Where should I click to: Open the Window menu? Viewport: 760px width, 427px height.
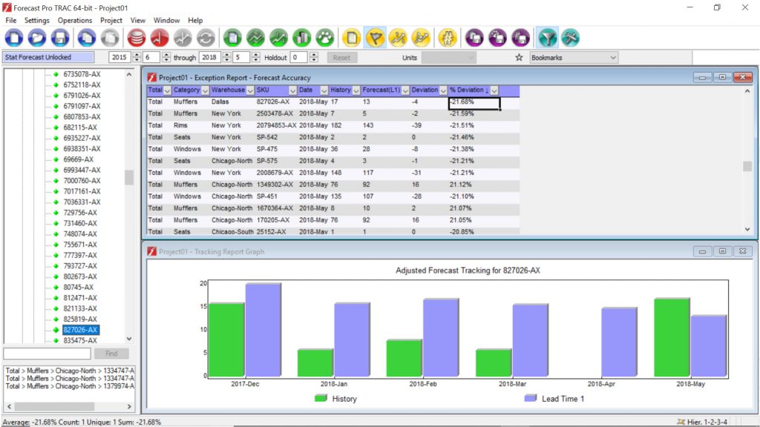166,20
